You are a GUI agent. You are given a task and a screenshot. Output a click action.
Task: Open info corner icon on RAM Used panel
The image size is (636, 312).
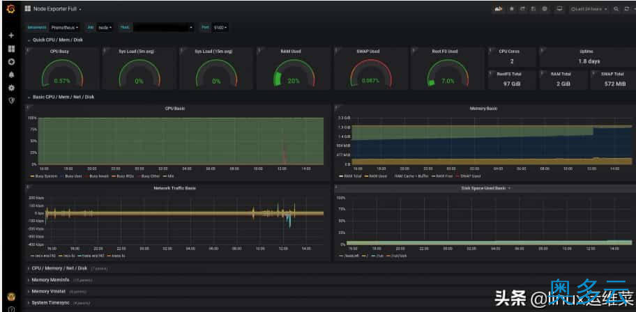pos(259,49)
